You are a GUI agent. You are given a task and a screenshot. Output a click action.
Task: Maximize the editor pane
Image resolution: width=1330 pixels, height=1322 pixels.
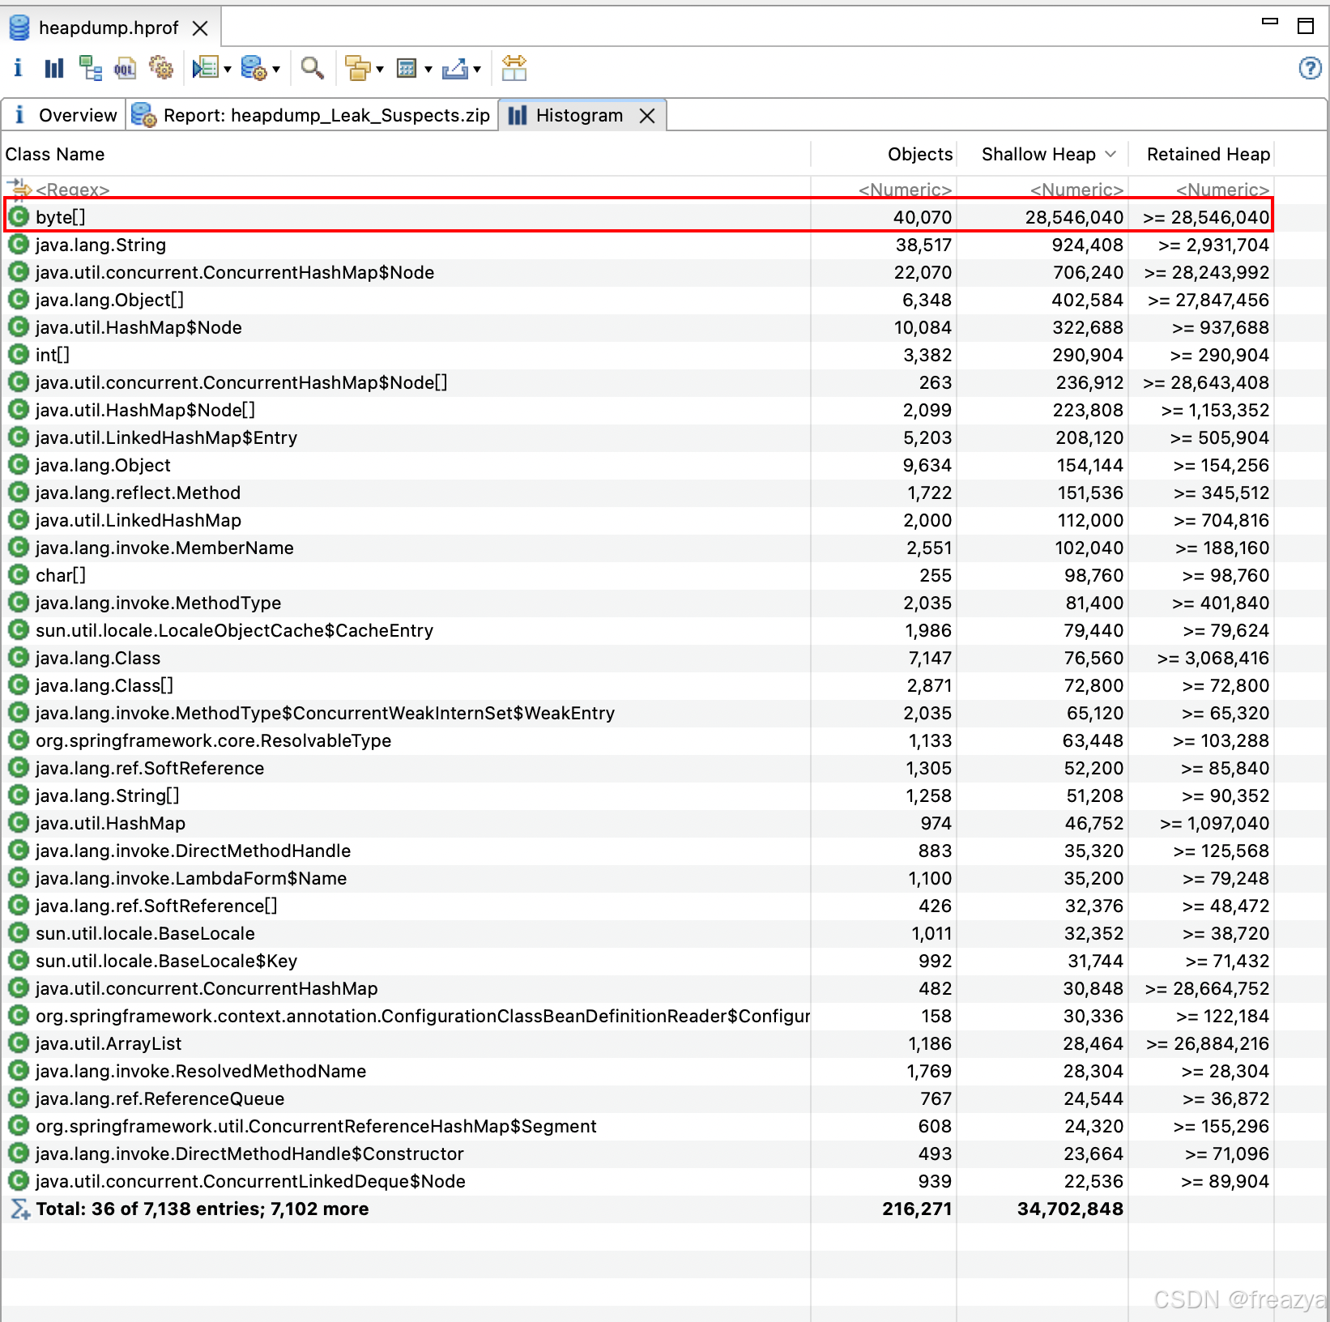(1306, 26)
